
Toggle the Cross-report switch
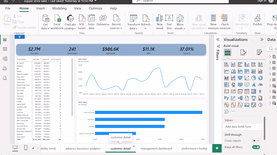click(x=256, y=141)
